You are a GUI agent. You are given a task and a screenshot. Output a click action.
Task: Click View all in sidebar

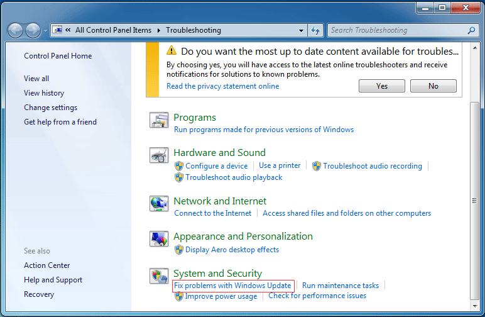pyautogui.click(x=36, y=79)
